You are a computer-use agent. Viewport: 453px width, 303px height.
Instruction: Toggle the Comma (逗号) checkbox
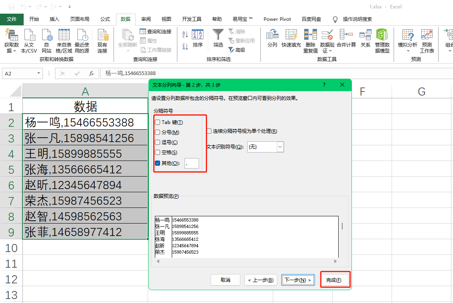(157, 142)
